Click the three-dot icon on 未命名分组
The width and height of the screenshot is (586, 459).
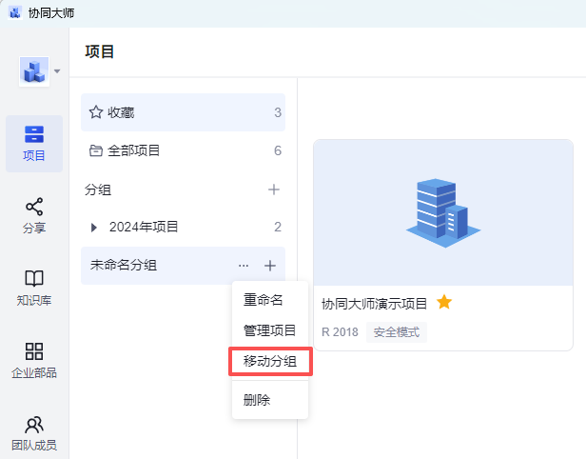point(244,266)
